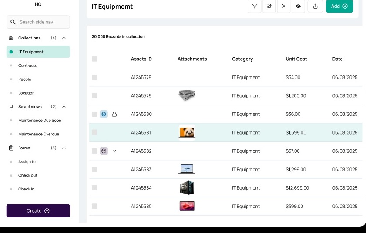Click the cube icon on A1245582
The height and width of the screenshot is (233, 366).
(x=104, y=151)
